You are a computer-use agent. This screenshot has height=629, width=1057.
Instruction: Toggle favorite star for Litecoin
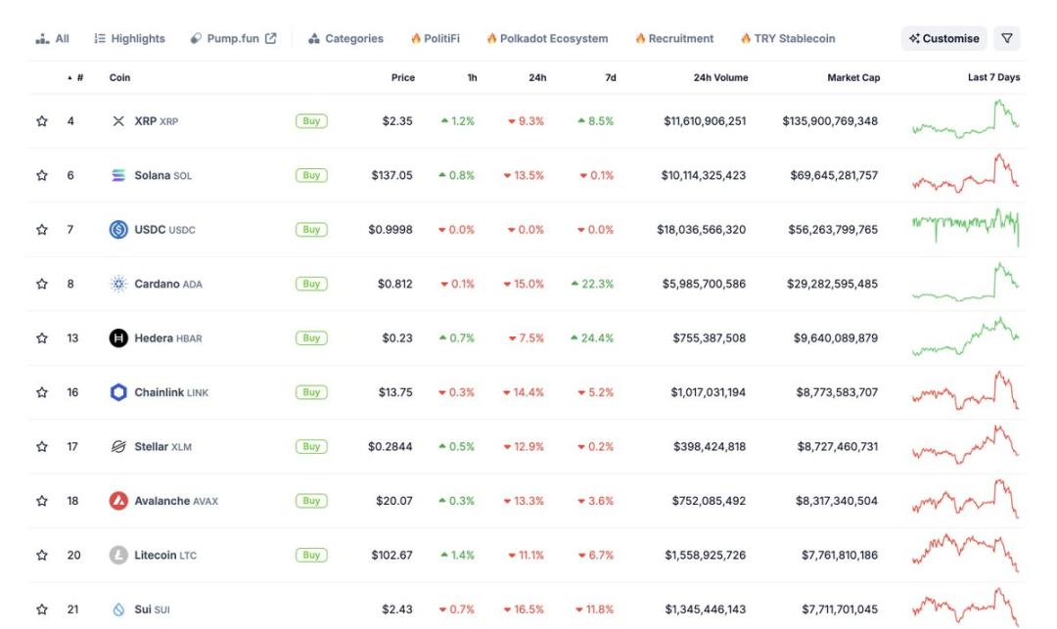point(42,556)
